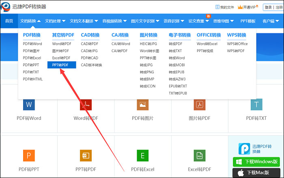Click the green Excel转PDF tile icon
This screenshot has height=178, width=284.
[200, 156]
